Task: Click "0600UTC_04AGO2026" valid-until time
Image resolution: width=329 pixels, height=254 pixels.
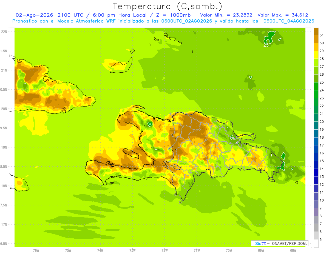Action: click(x=289, y=21)
